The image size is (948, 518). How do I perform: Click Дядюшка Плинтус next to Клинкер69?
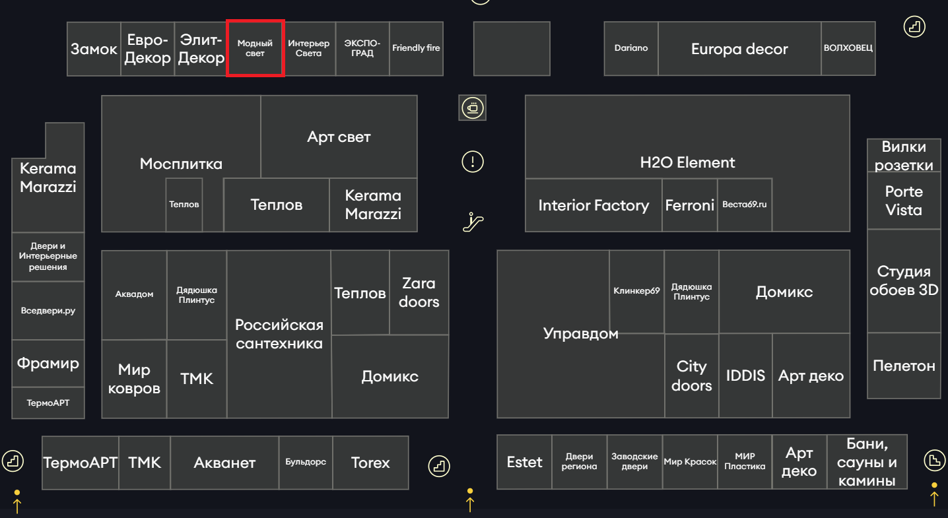(x=691, y=292)
